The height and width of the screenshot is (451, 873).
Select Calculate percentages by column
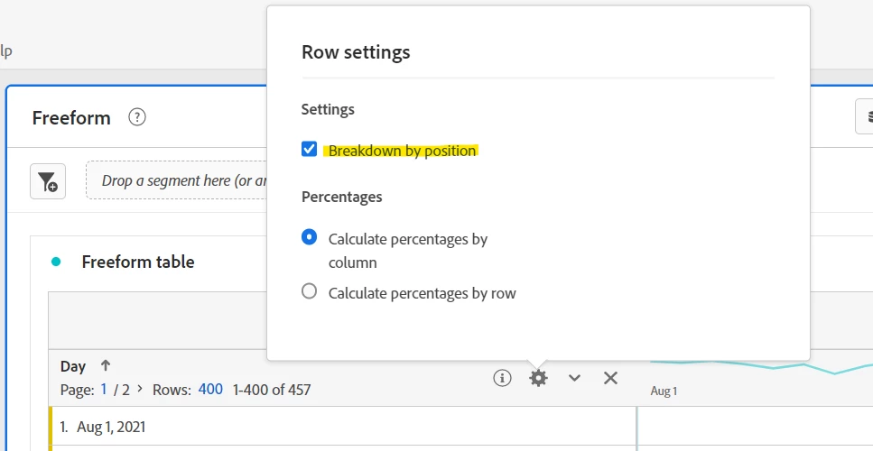tap(310, 238)
